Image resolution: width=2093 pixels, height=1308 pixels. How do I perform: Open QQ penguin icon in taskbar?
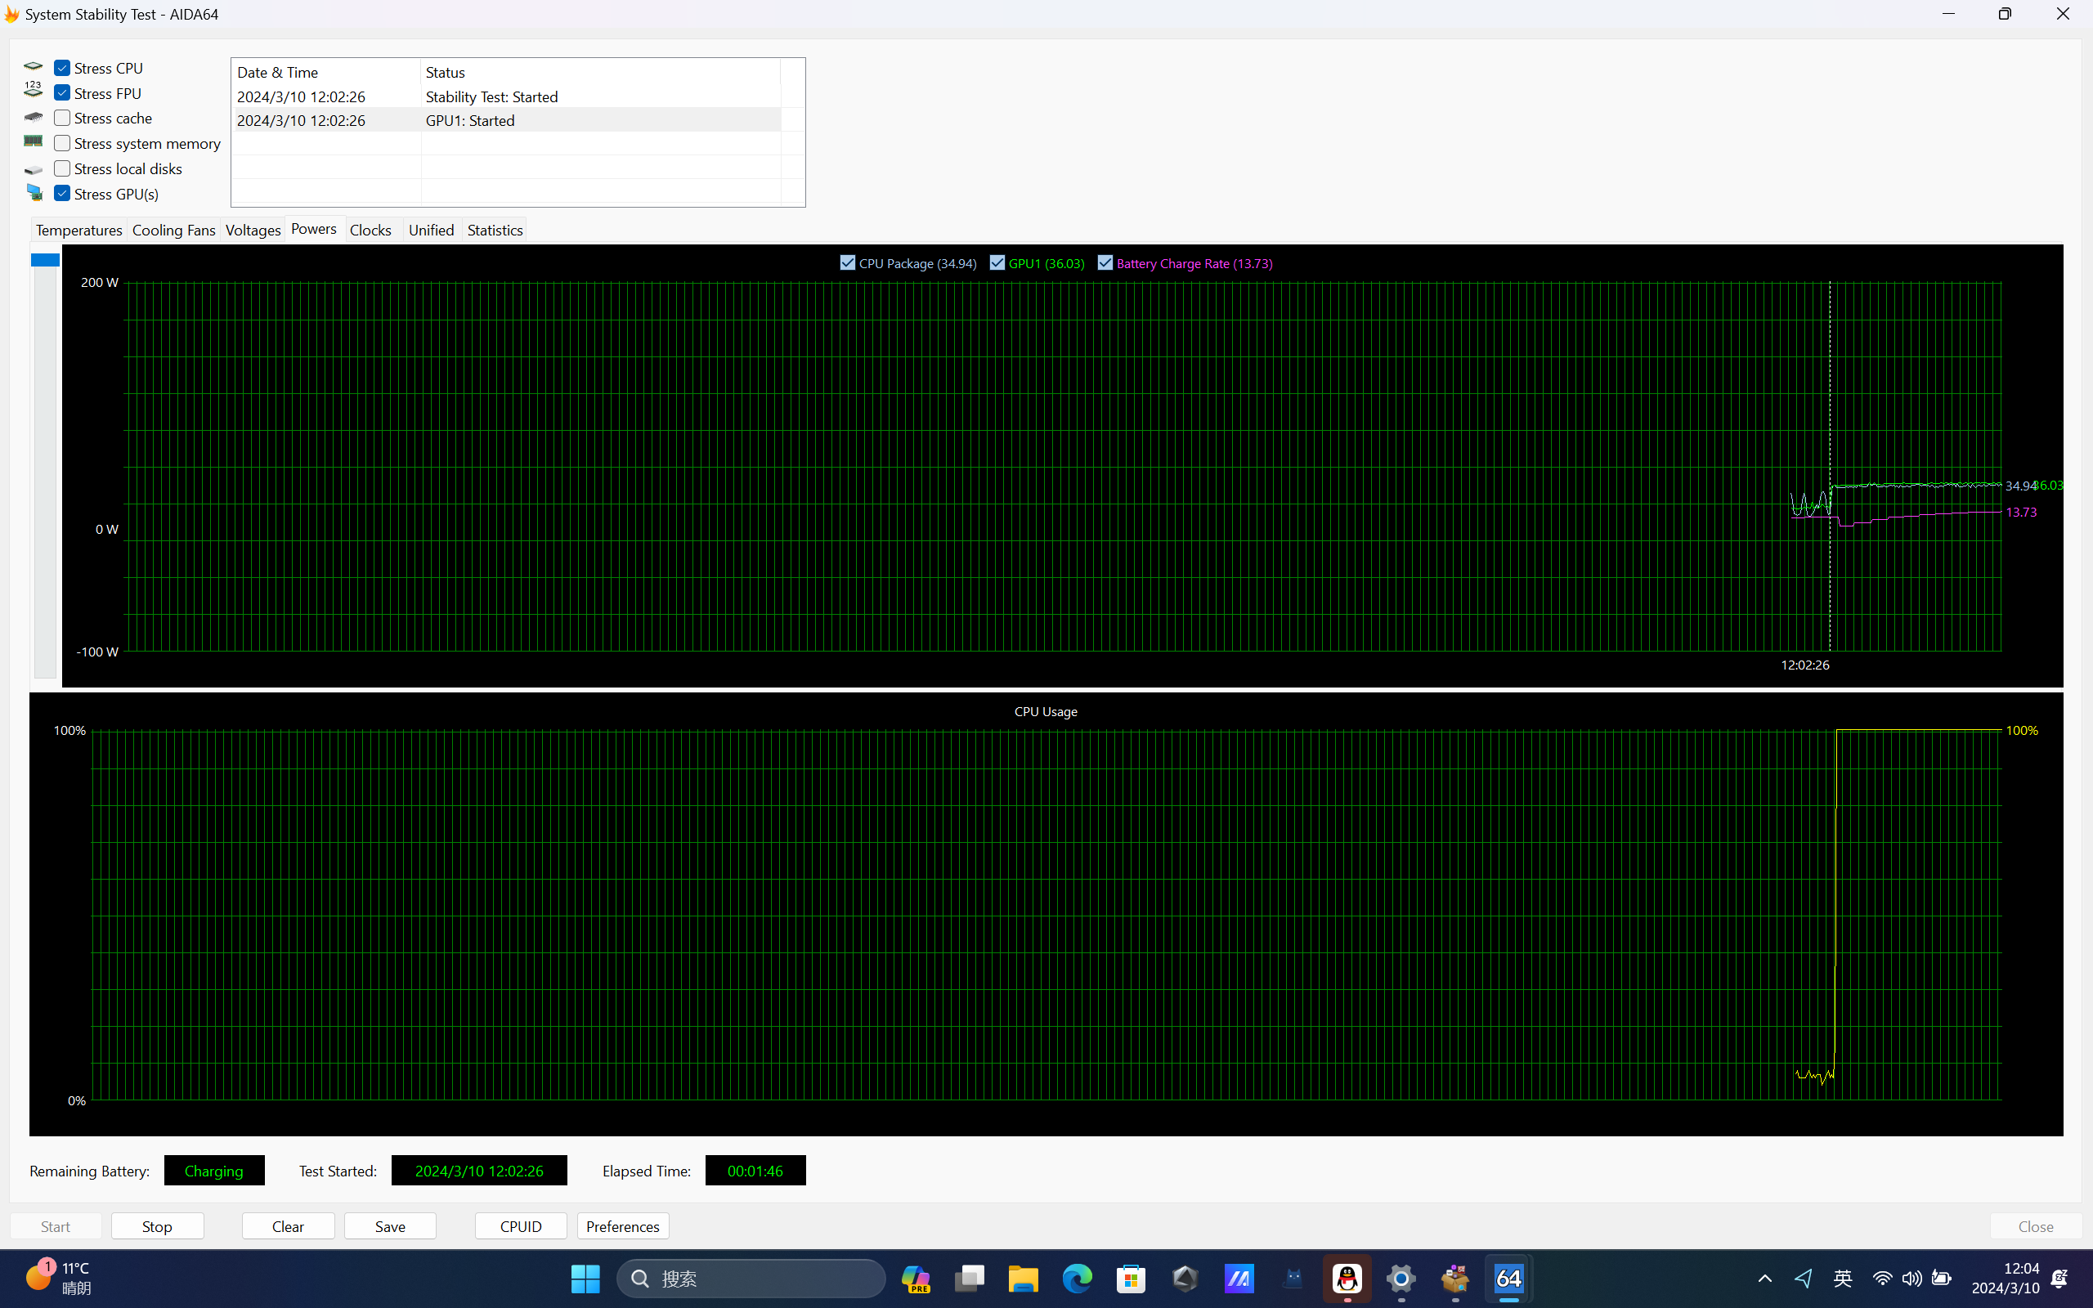[x=1347, y=1278]
